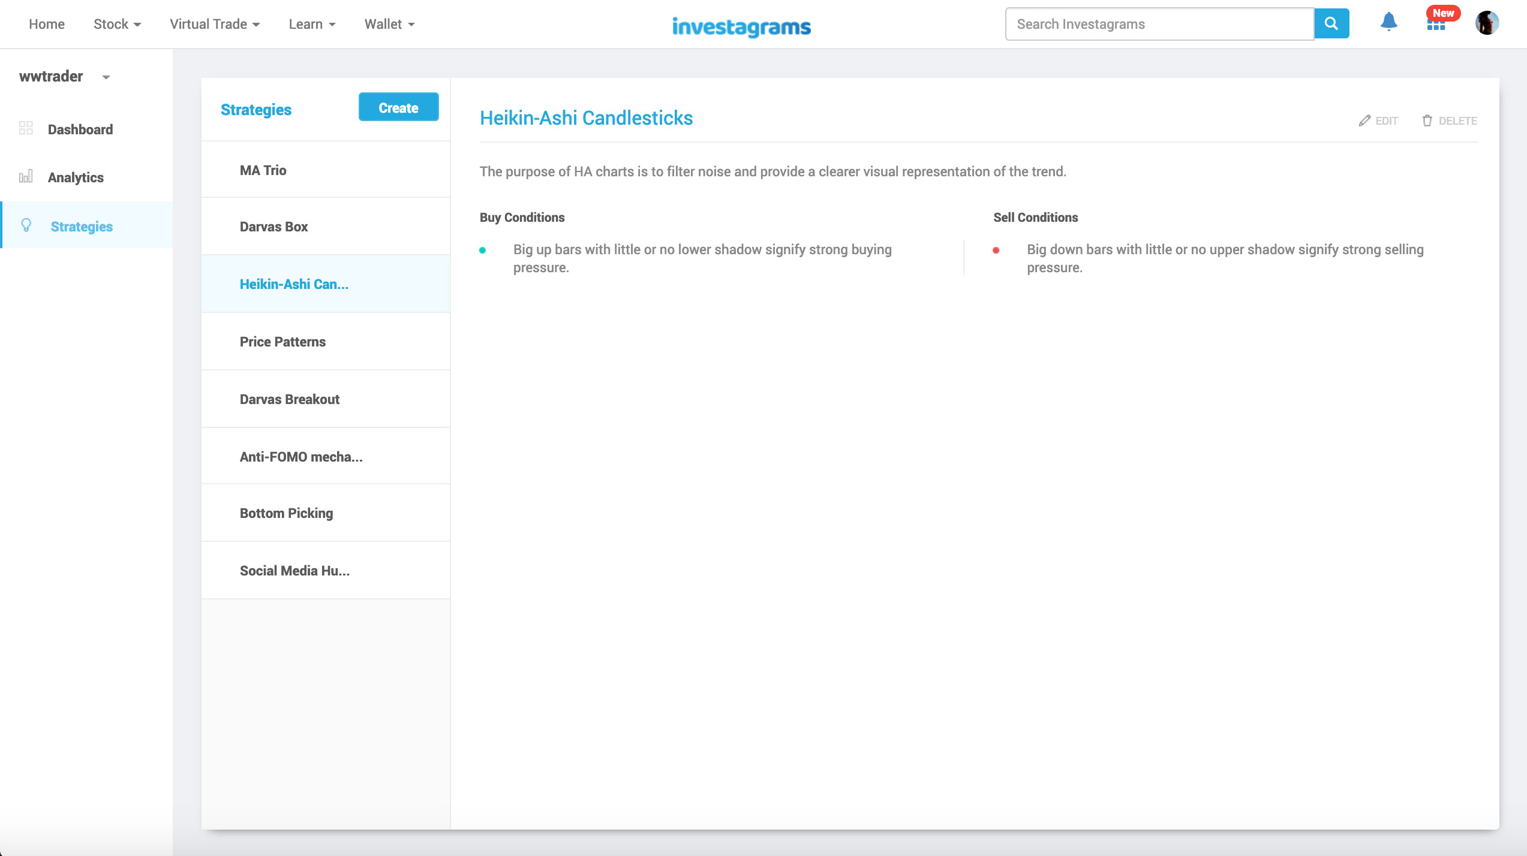The width and height of the screenshot is (1527, 856).
Task: Click the big down bars sell condition
Action: pyautogui.click(x=1225, y=258)
